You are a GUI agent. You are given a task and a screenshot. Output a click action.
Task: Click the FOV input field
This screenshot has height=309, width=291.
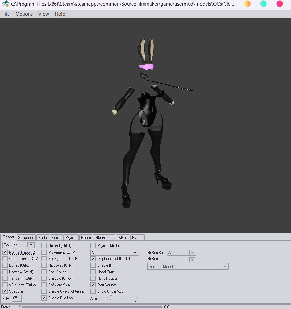click(17, 298)
